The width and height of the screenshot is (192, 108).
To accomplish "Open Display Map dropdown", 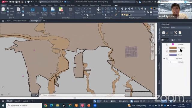I will (x=181, y=28).
